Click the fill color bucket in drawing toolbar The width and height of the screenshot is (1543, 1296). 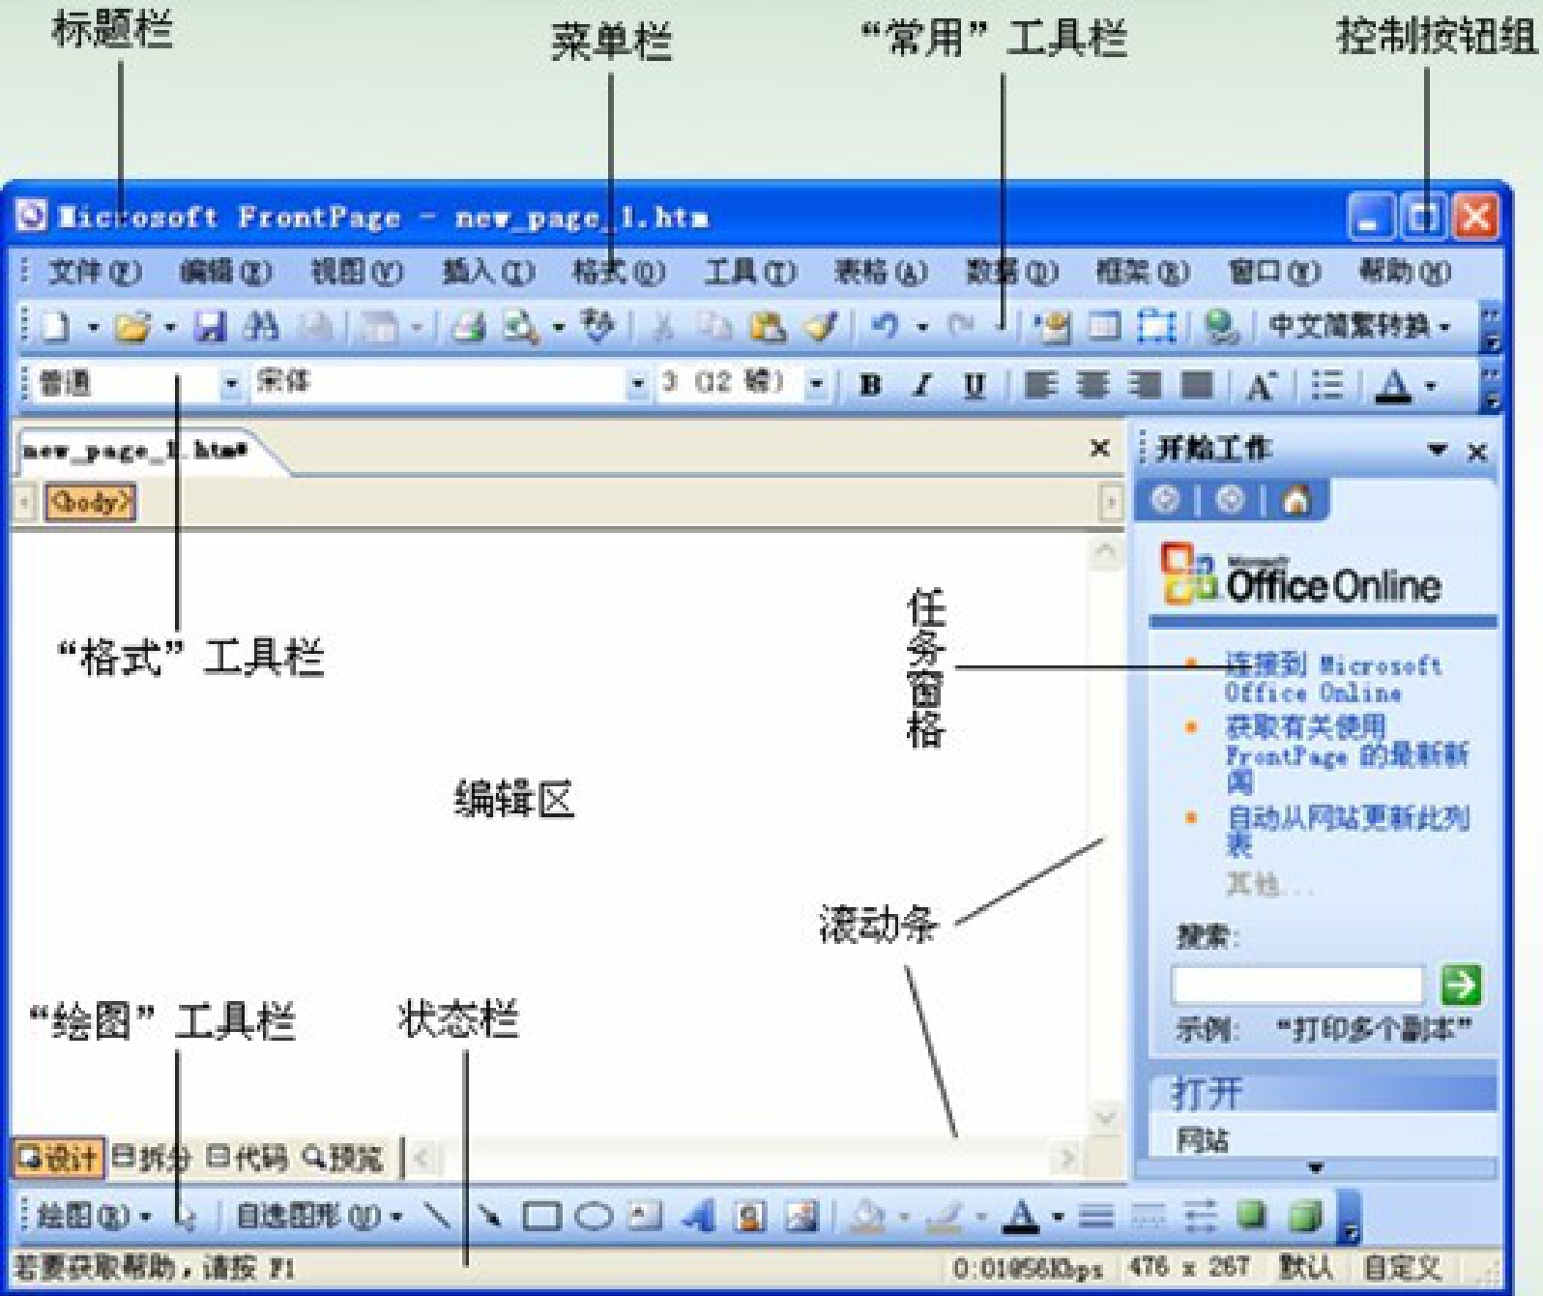pos(869,1216)
